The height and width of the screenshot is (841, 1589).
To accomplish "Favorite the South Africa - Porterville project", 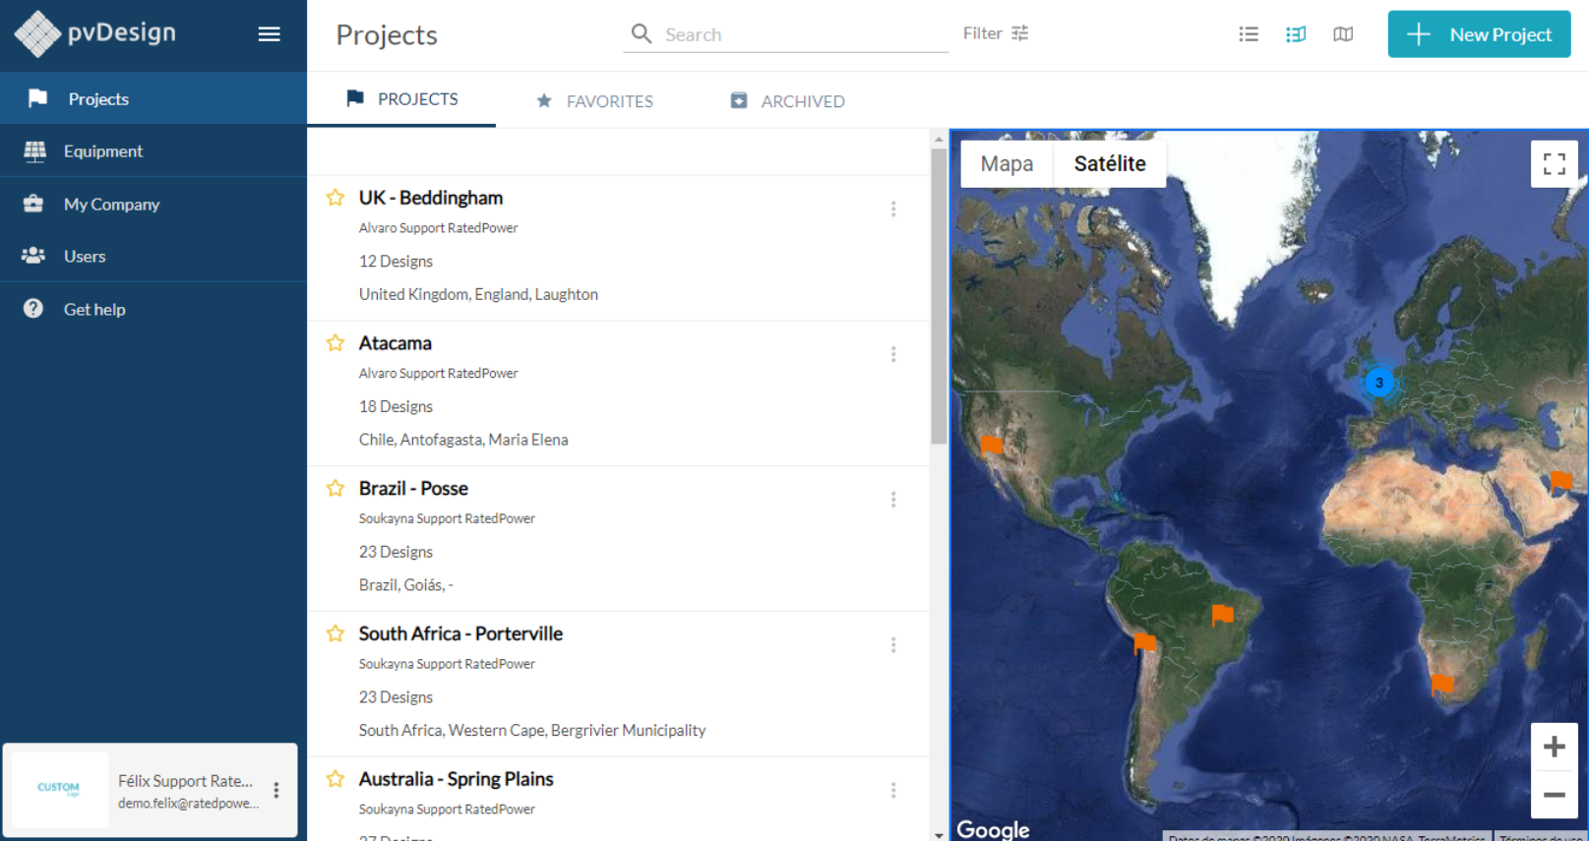I will [x=336, y=633].
